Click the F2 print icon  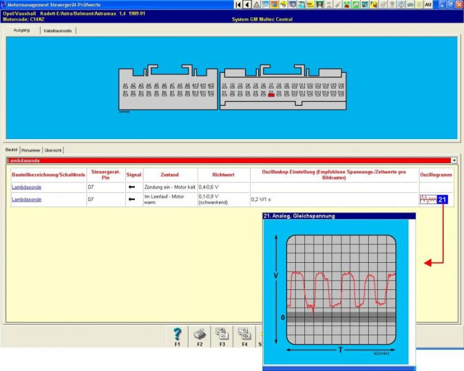[200, 335]
